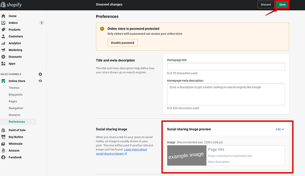Viewport: 305px width, 176px height.
Task: Open Home via house icon
Action: click(x=4, y=16)
